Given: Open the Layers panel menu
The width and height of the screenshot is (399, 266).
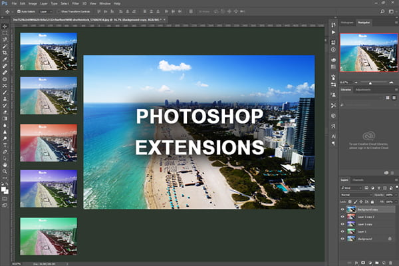Looking at the screenshot, I should point(396,180).
